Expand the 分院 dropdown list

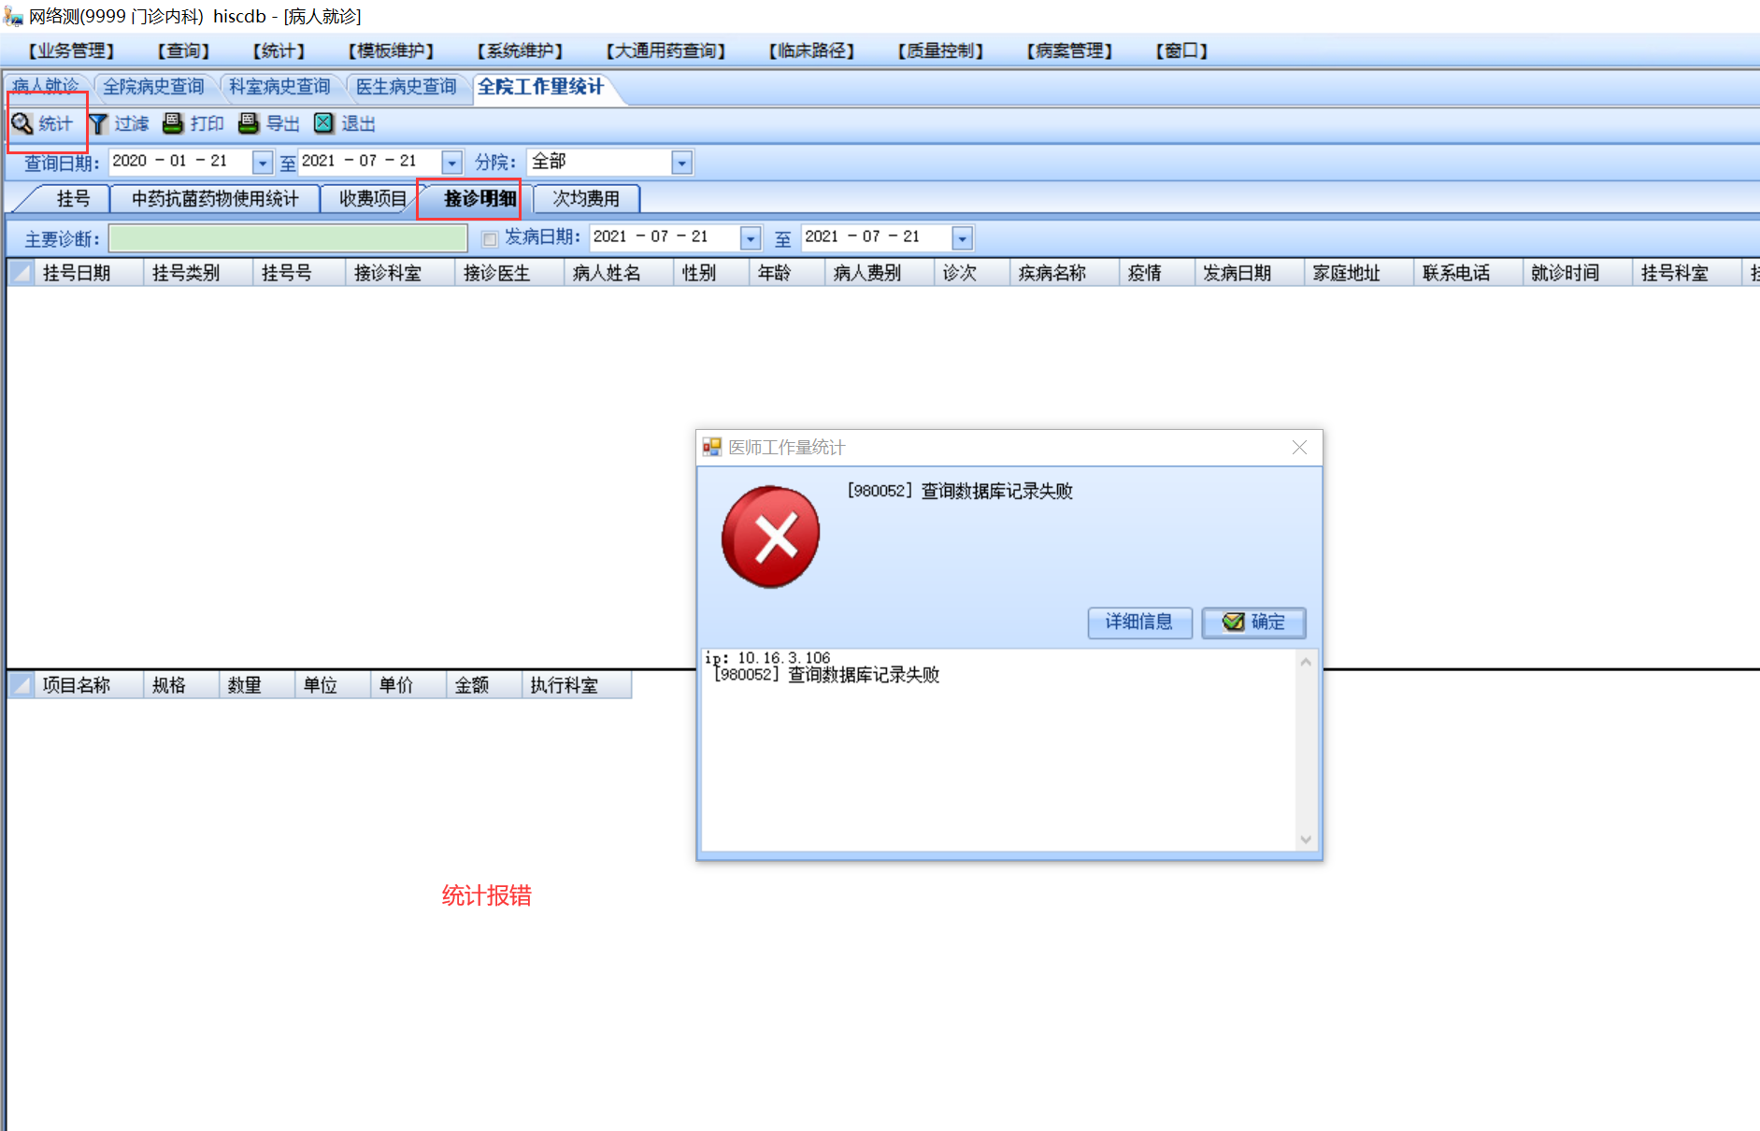(x=682, y=163)
